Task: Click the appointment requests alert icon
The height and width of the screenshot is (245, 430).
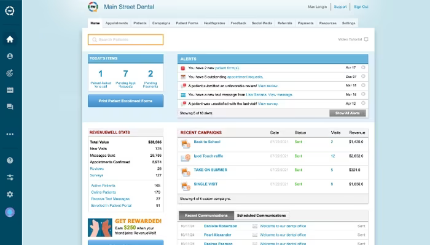Action: coord(183,77)
